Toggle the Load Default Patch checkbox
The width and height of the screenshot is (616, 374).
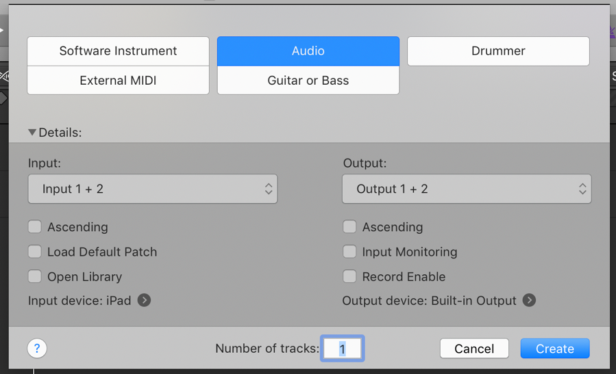(x=35, y=252)
